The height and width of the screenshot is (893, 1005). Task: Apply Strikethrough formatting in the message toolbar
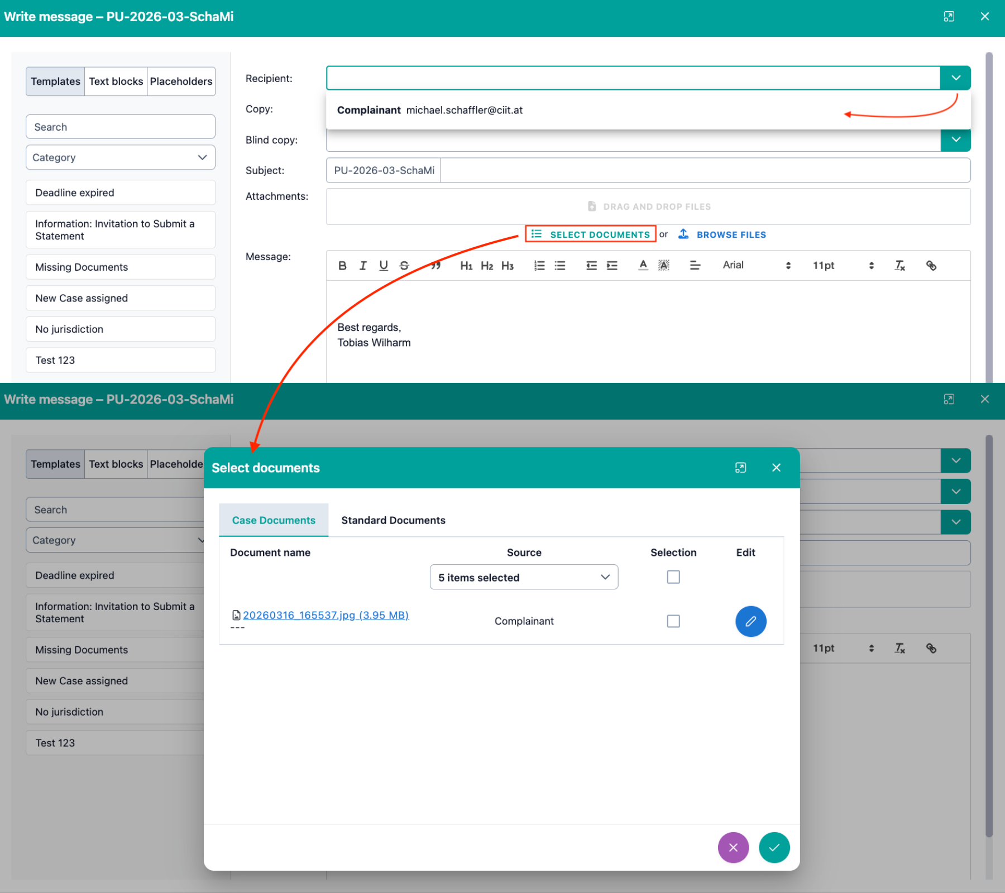404,266
